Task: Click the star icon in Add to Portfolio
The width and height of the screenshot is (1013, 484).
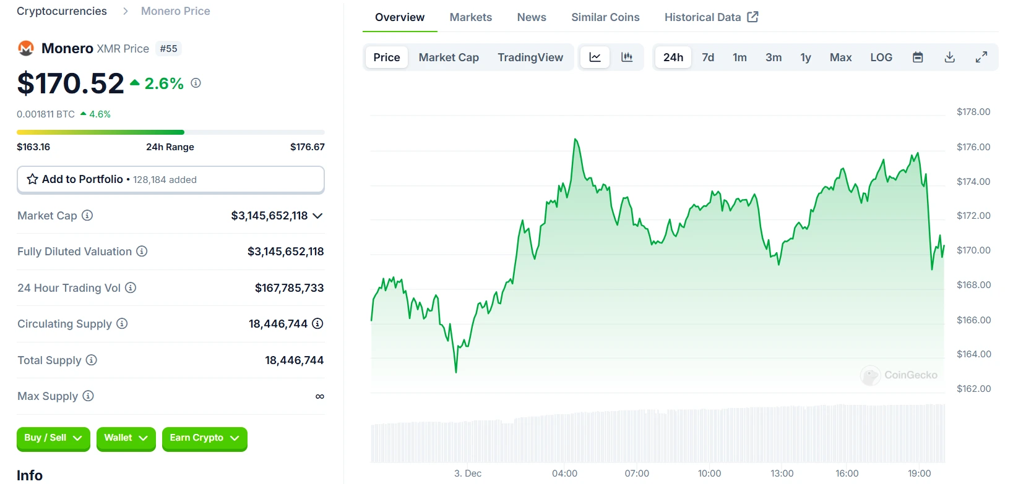Action: click(33, 179)
